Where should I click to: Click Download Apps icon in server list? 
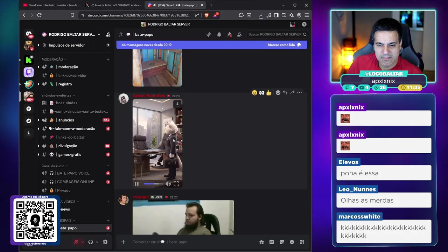[29, 133]
